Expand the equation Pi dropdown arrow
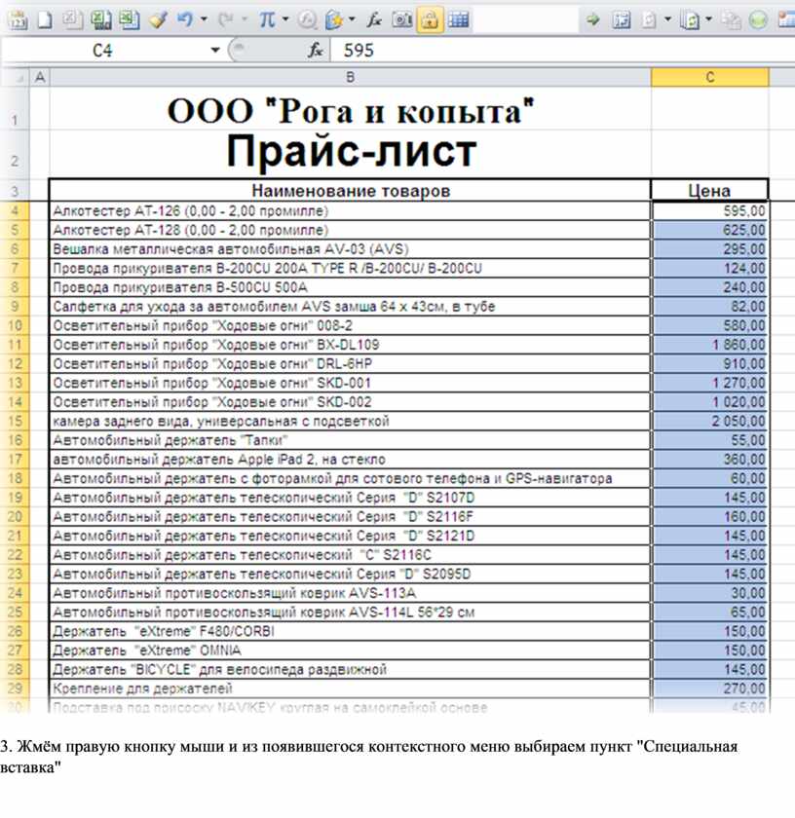This screenshot has height=818, width=795. pyautogui.click(x=285, y=19)
